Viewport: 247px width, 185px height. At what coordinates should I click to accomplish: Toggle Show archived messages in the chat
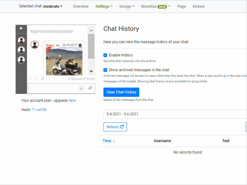(105, 70)
